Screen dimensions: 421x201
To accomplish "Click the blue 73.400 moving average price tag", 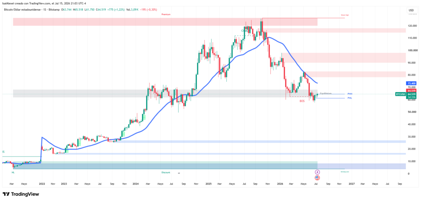I will click(x=412, y=84).
